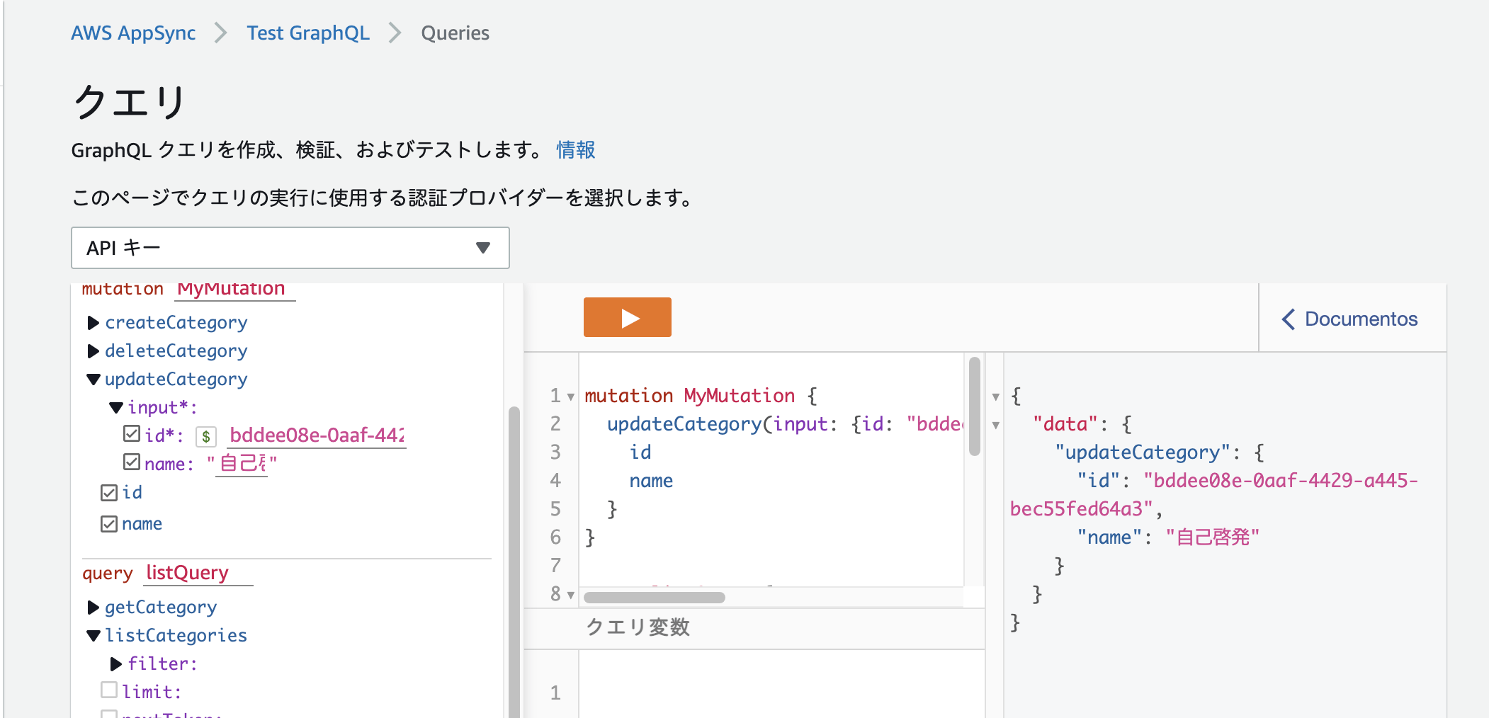The height and width of the screenshot is (718, 1489).
Task: Click "name": "自己啓発" in results
Action: click(x=1168, y=537)
